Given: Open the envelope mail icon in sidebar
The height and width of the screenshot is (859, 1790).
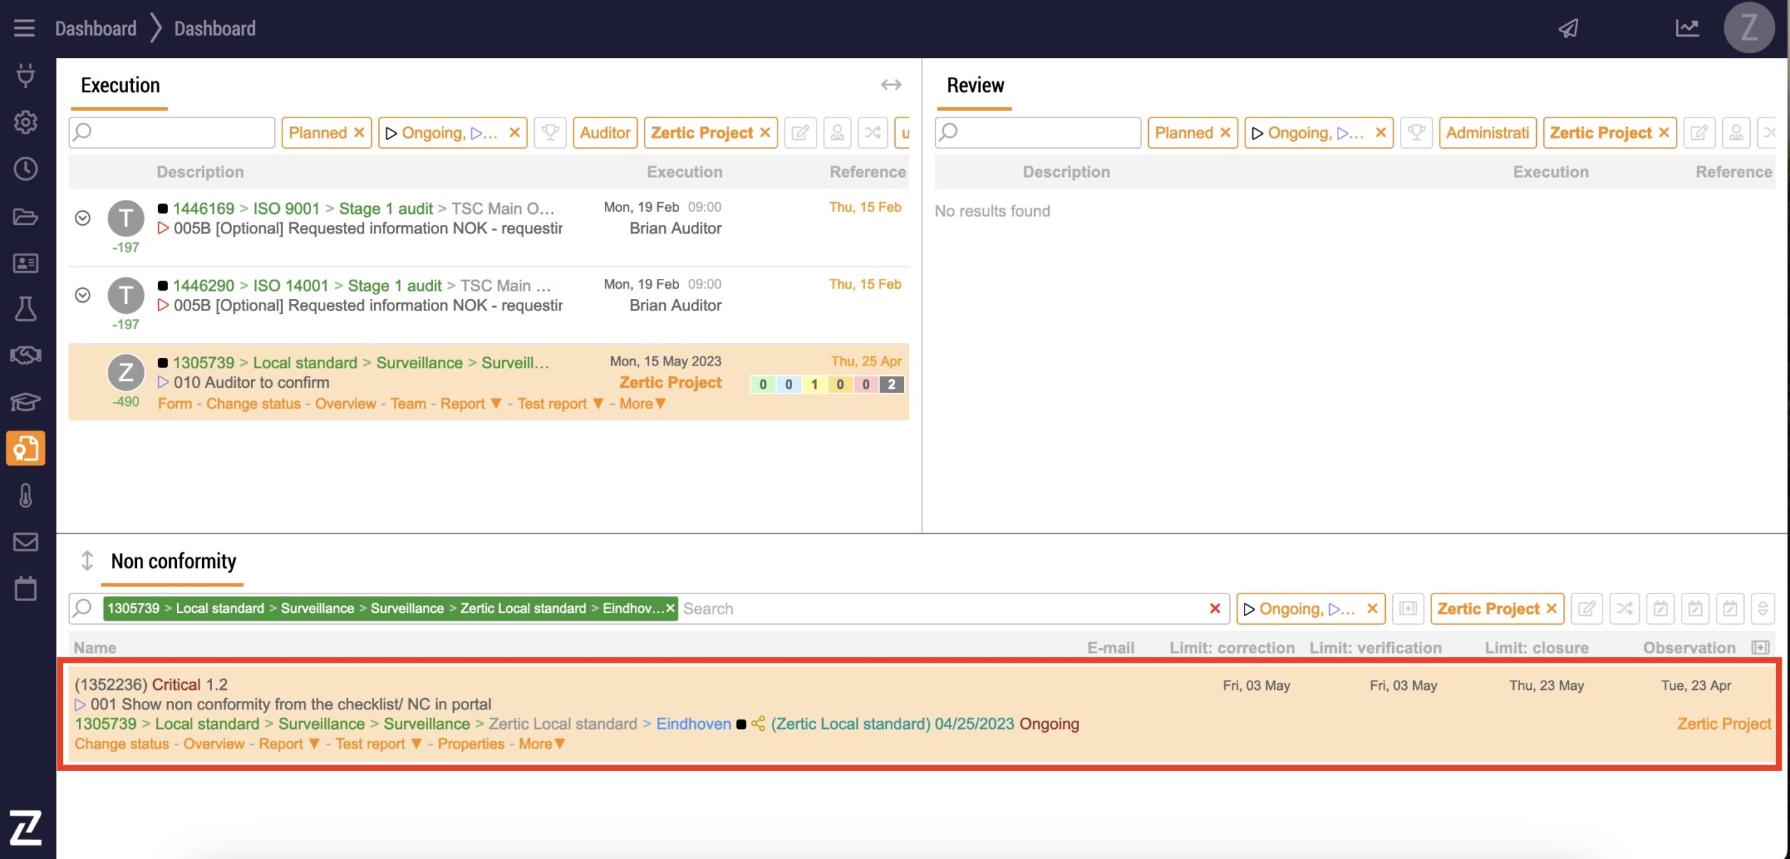Looking at the screenshot, I should [26, 542].
